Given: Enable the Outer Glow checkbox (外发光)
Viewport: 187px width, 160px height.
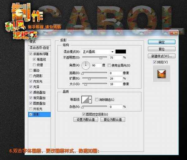Looking at the screenshot, I should coord(30,109).
